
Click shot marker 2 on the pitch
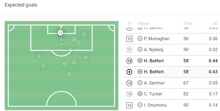pos(64,64)
